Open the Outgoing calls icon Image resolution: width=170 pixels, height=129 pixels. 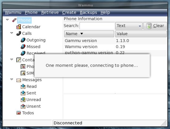[23, 40]
